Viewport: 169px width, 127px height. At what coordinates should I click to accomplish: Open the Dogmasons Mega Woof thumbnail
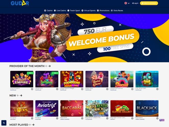coord(72,79)
